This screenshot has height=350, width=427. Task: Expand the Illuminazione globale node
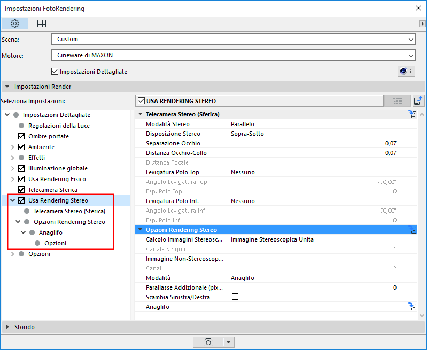[12, 168]
